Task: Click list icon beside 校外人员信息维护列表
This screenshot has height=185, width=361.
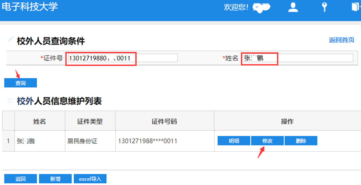Action: click(10, 101)
